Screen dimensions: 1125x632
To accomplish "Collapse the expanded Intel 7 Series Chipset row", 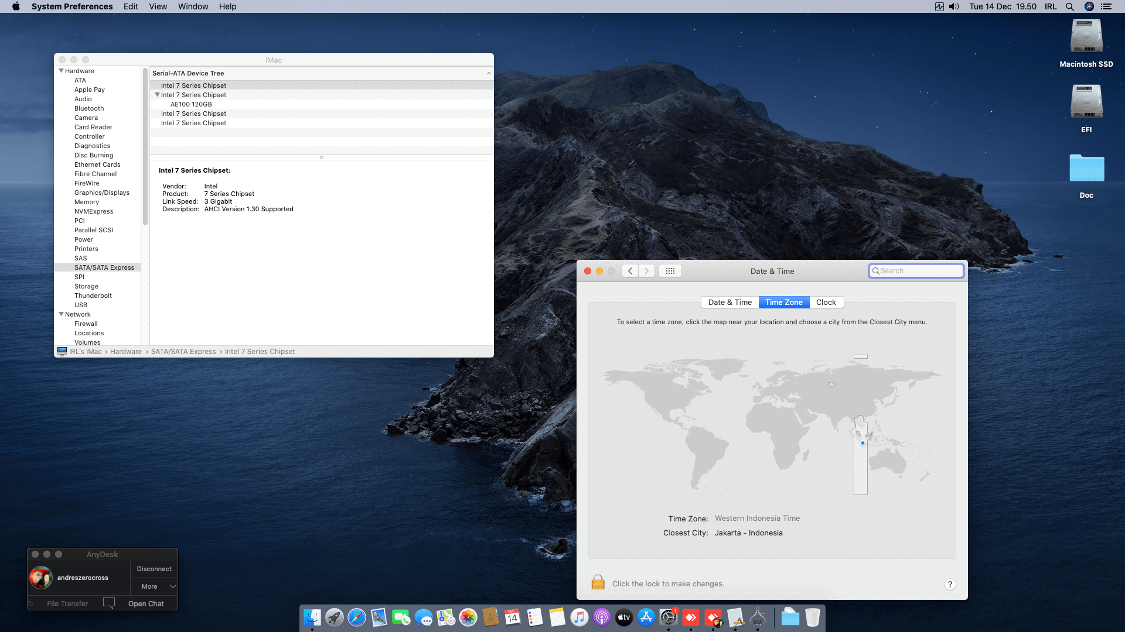I will 157,95.
